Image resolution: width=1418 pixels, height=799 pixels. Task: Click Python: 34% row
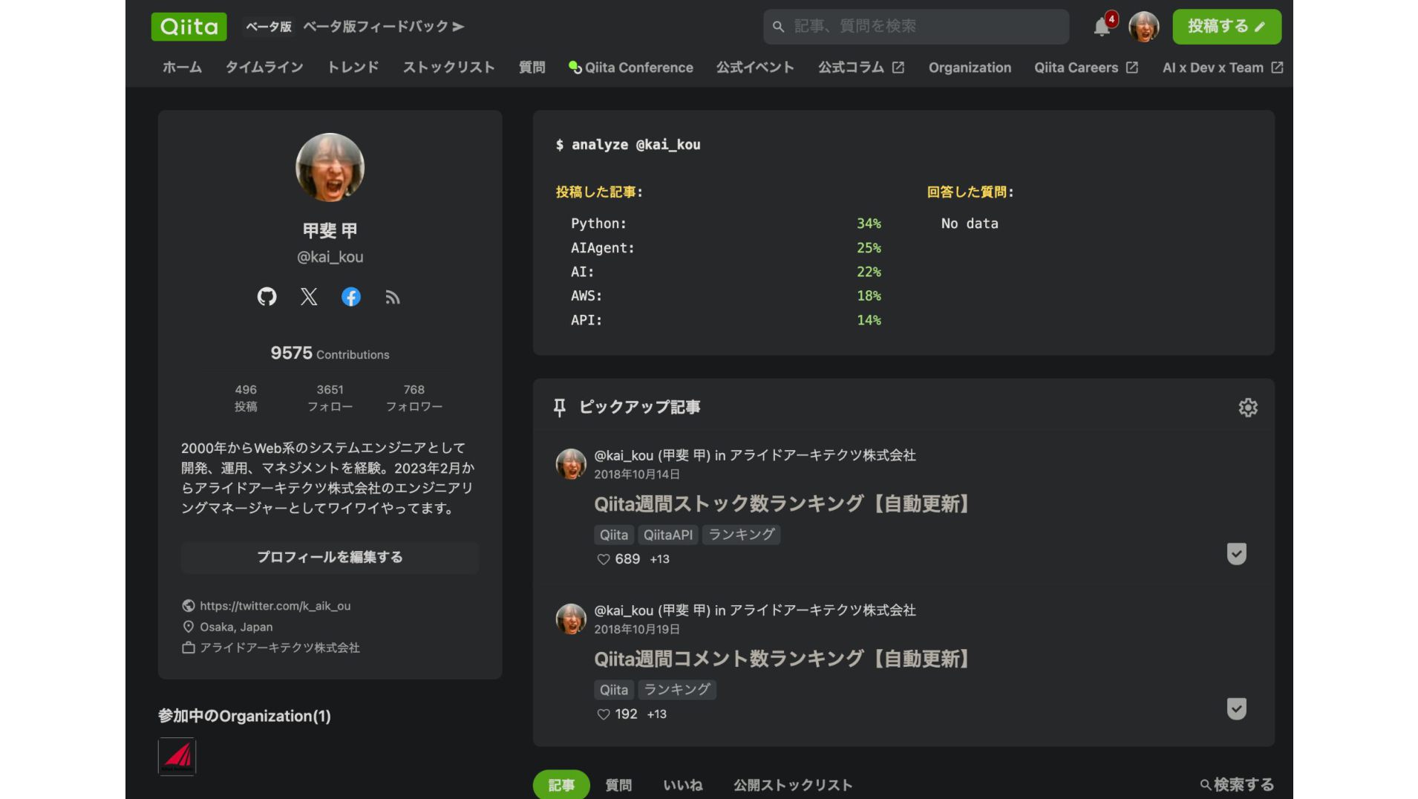pos(725,224)
